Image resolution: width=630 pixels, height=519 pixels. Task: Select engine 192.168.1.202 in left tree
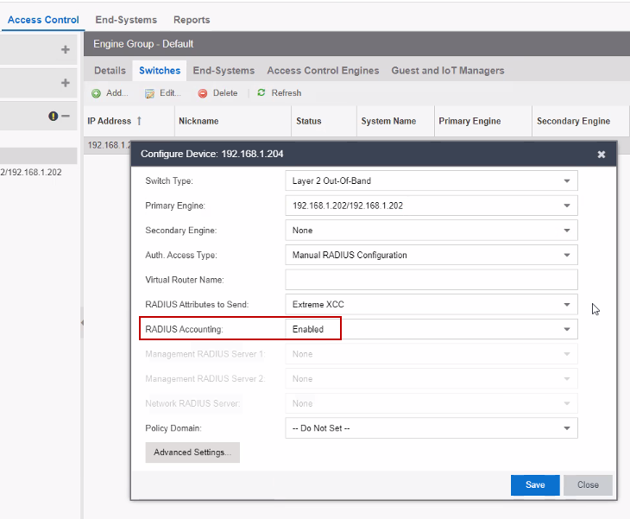click(31, 172)
